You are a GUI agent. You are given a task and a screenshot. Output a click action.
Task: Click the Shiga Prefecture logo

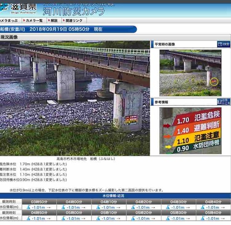pyautogui.click(x=19, y=9)
